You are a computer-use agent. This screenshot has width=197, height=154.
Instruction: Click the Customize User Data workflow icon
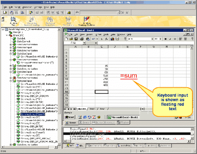pyautogui.click(x=50, y=21)
